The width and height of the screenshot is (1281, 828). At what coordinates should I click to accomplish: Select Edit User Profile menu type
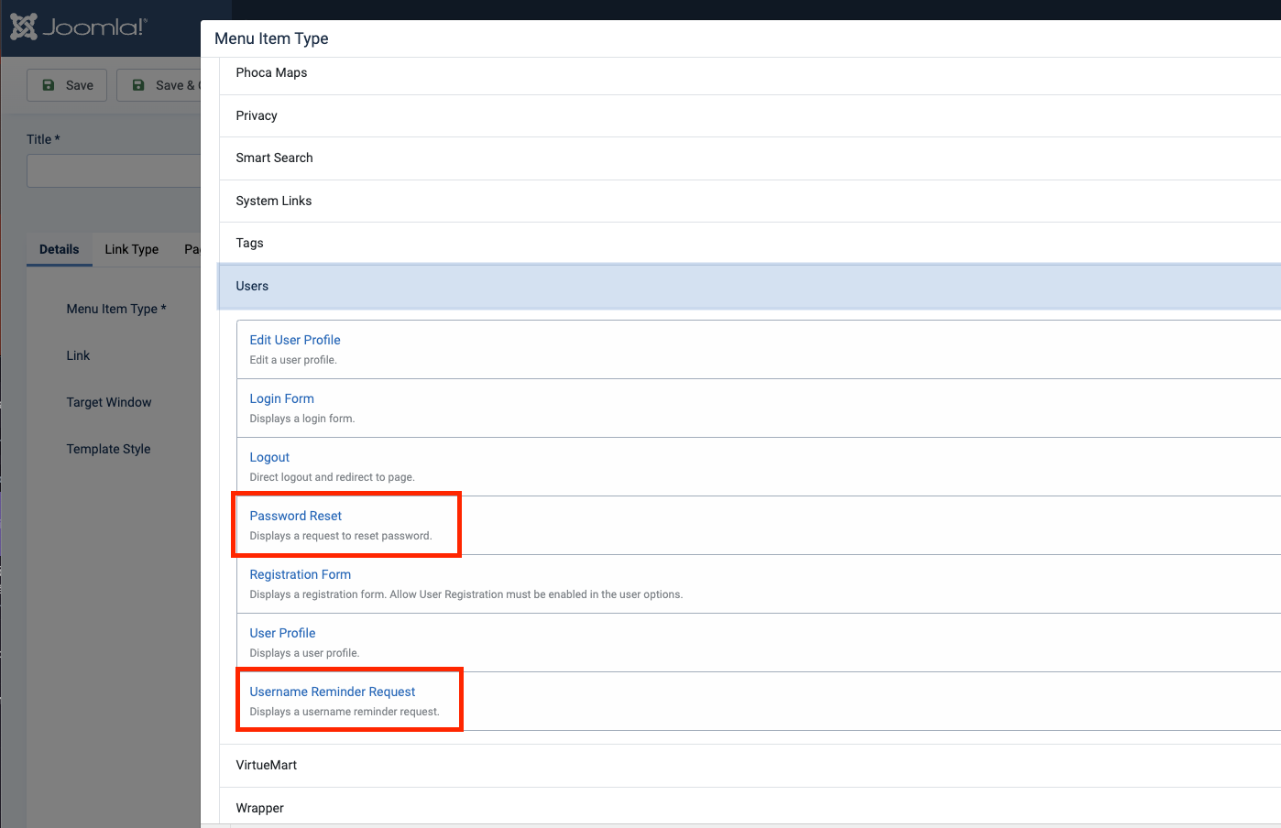(295, 340)
